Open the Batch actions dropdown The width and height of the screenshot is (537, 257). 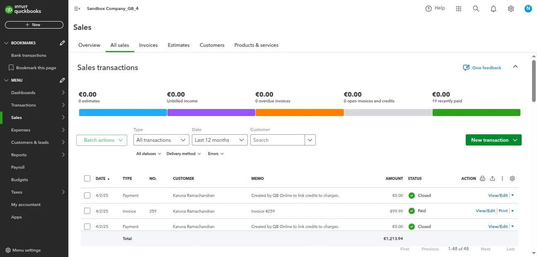pos(102,140)
